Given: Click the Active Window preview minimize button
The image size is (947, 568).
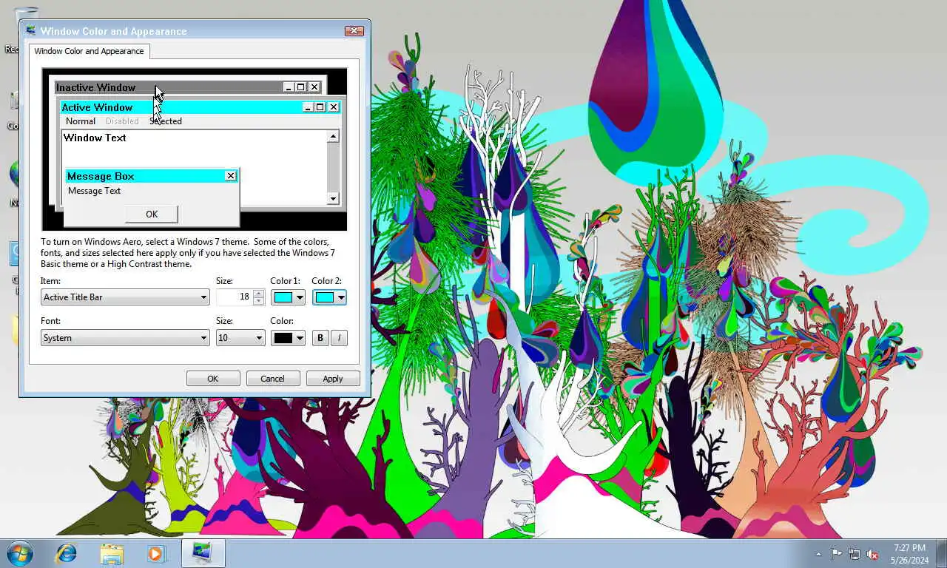Looking at the screenshot, I should pos(309,107).
